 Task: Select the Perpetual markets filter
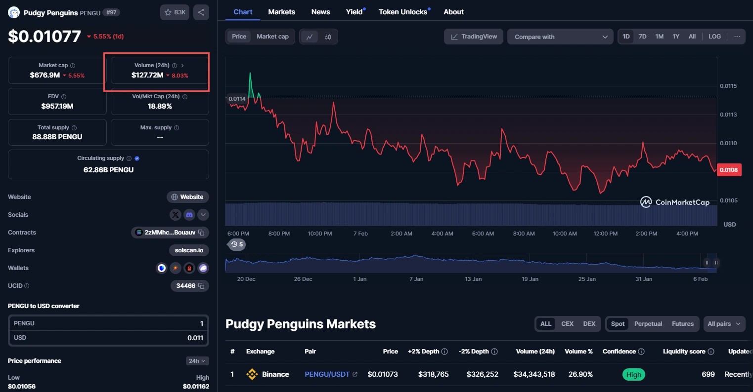648,324
